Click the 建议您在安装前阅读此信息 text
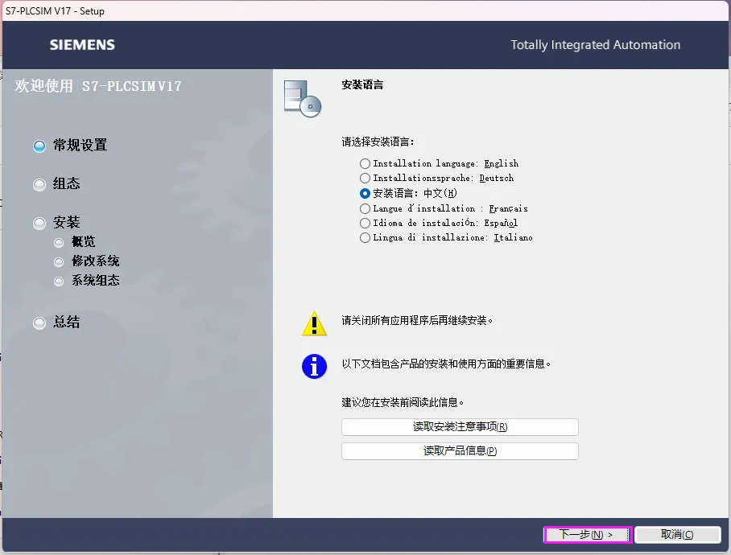Screen dimensions: 731x555 tap(403, 403)
